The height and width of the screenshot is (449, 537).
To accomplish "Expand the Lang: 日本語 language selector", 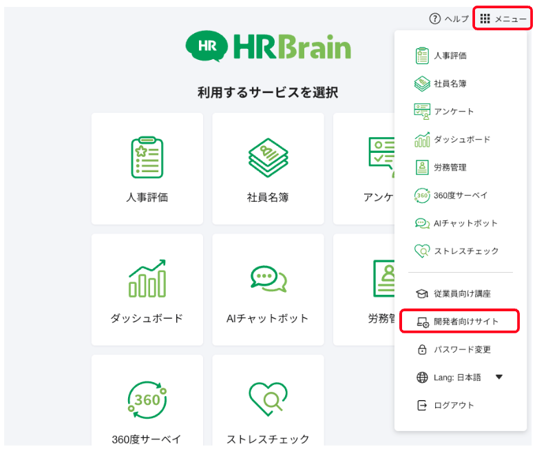I will point(457,377).
